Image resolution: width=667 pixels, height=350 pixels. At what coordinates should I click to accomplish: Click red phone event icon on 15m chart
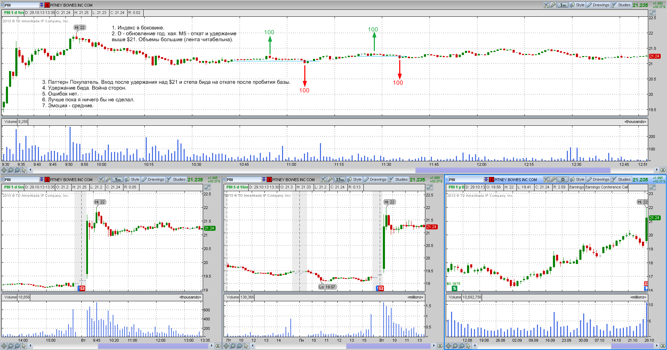tap(381, 288)
